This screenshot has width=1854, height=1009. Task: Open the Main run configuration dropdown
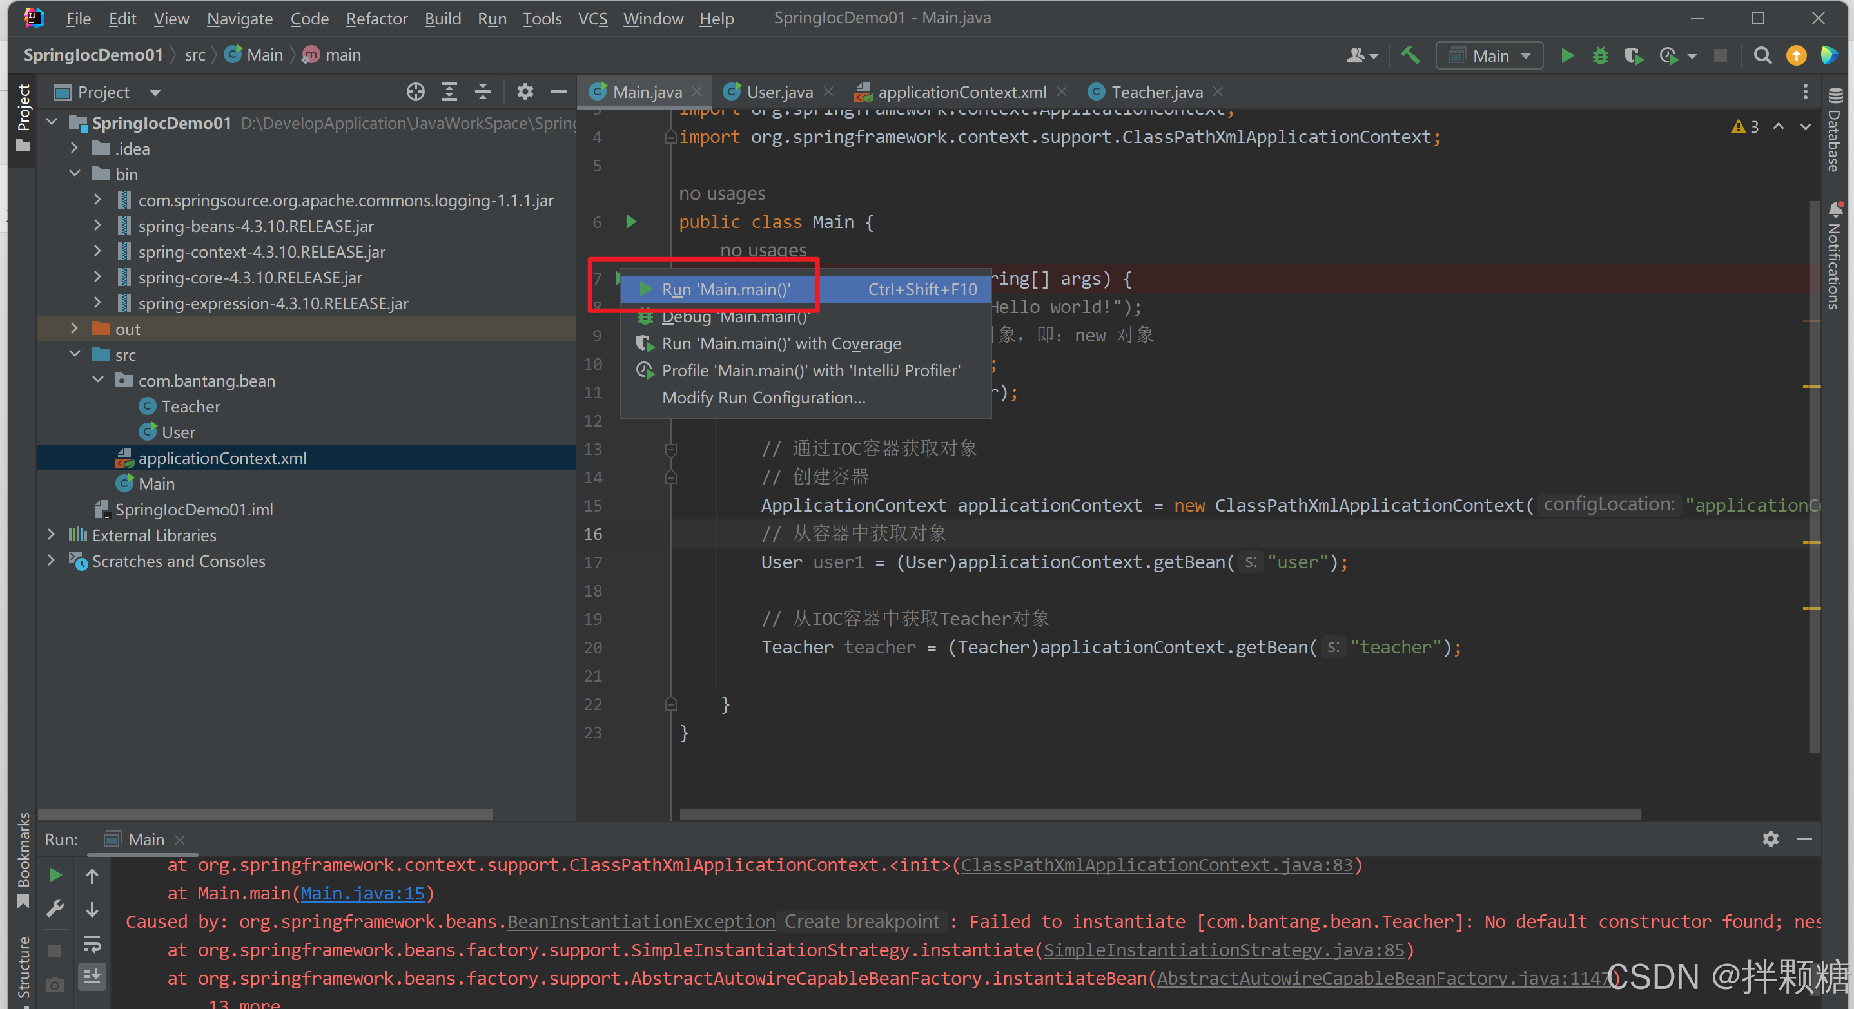tap(1490, 55)
